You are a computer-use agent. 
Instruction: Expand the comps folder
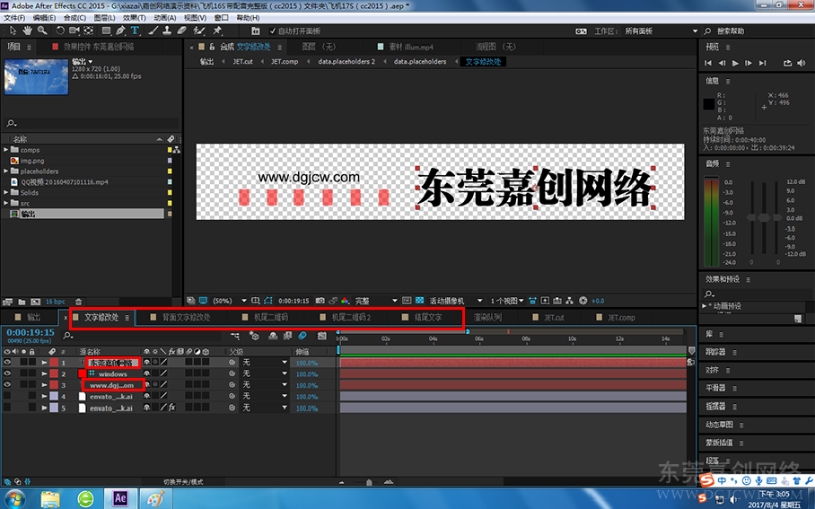click(x=5, y=150)
